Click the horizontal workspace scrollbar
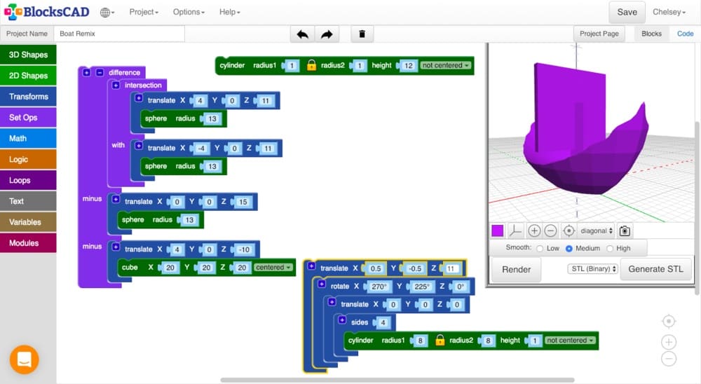701x384 pixels. [397, 380]
